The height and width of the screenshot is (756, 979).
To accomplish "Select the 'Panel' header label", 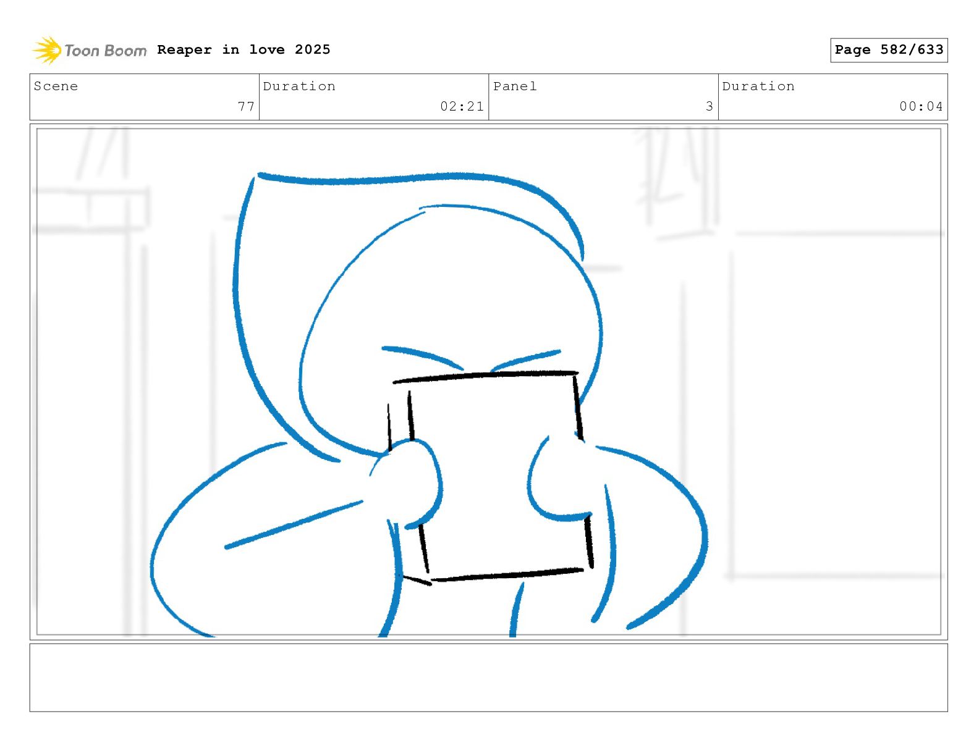I will 515,86.
